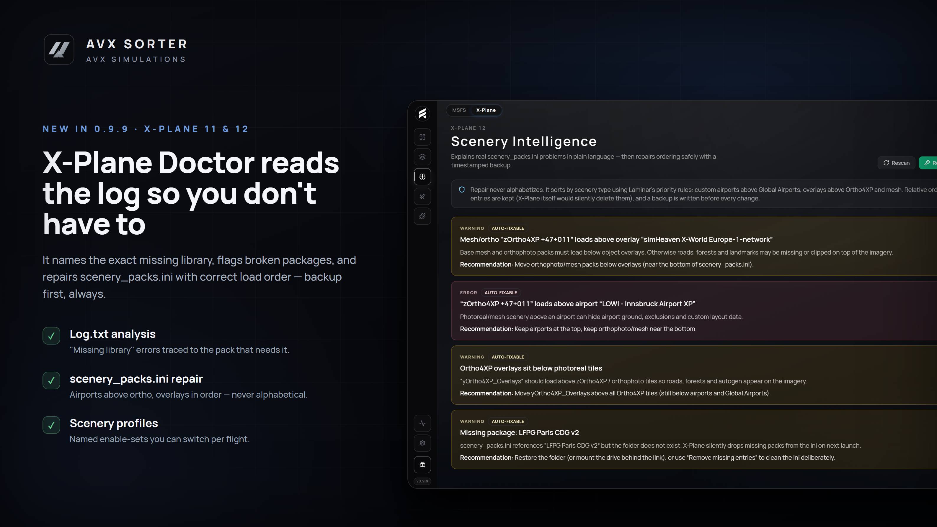Open the dashboard grid icon in sidebar
Viewport: 937px width, 527px height.
coord(422,137)
